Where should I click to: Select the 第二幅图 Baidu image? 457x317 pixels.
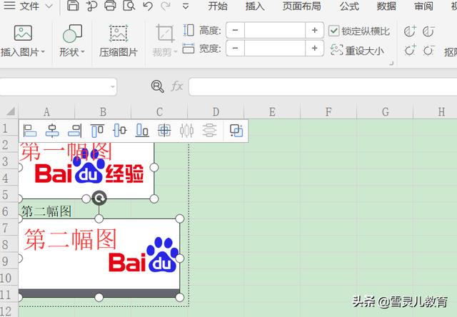coord(99,258)
